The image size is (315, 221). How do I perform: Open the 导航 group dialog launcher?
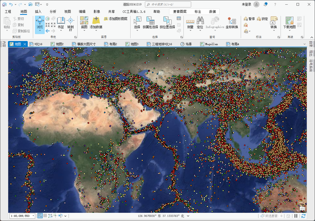(x=76, y=37)
